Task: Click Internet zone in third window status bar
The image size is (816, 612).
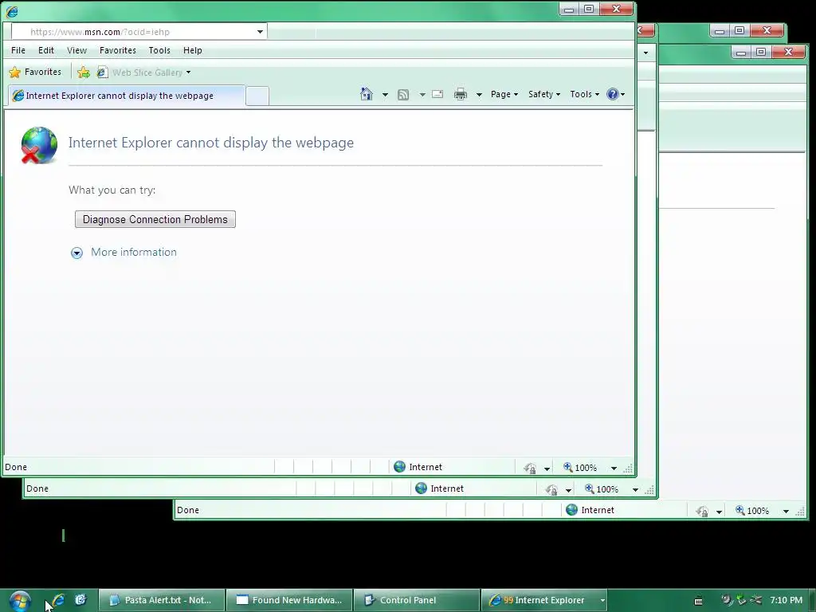Action: click(x=590, y=510)
